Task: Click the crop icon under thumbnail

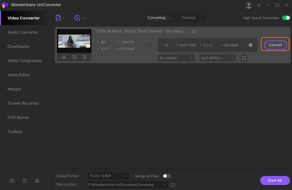Action: click(74, 57)
